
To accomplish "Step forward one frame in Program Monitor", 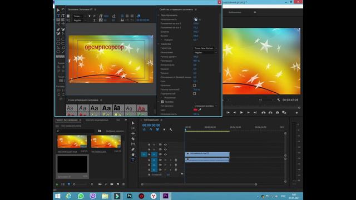I will tap(249, 112).
